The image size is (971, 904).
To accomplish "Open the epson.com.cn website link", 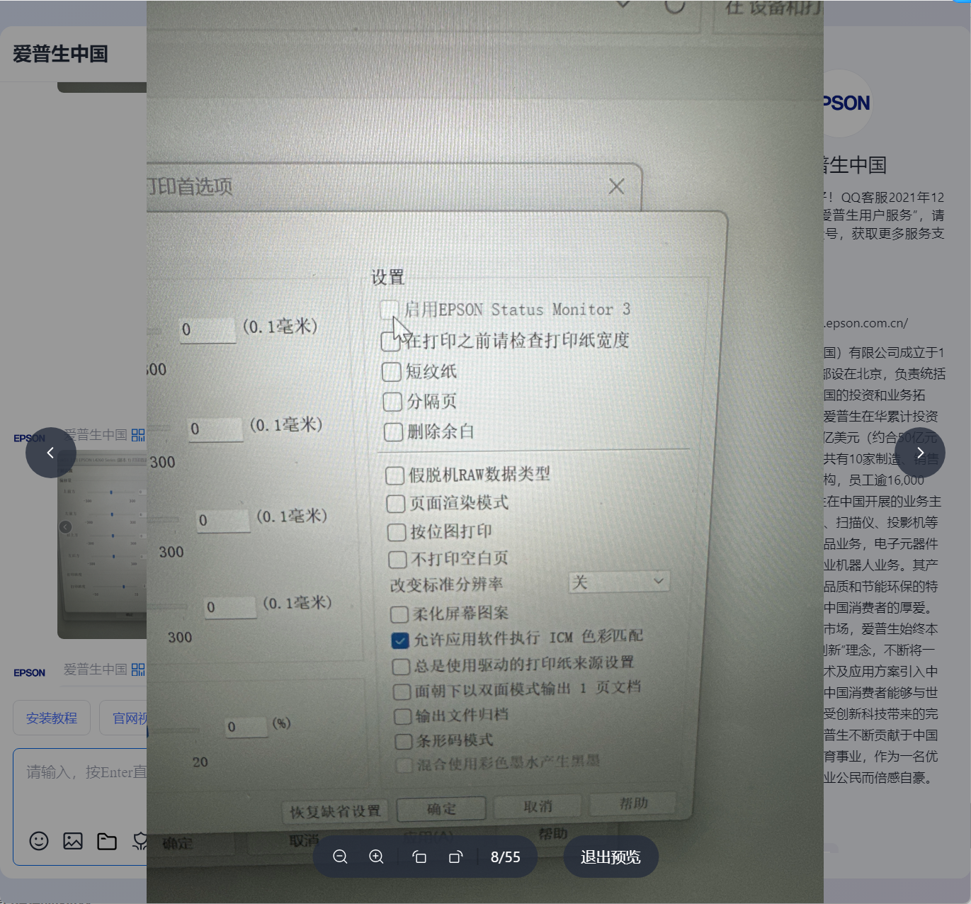I will click(x=865, y=323).
